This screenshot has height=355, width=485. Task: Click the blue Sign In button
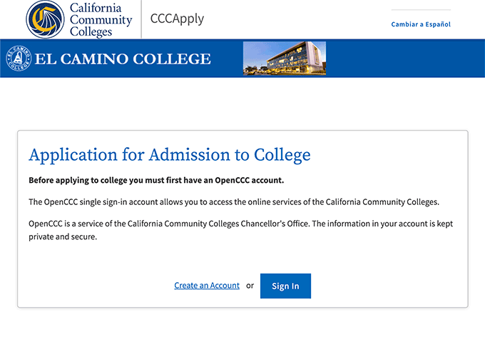(285, 286)
